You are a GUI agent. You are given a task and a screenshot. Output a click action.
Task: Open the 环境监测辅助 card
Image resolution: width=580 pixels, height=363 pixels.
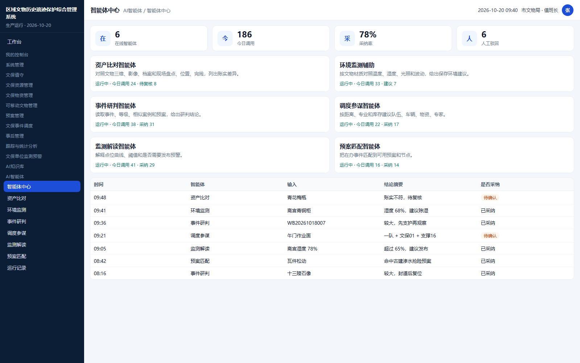click(454, 74)
